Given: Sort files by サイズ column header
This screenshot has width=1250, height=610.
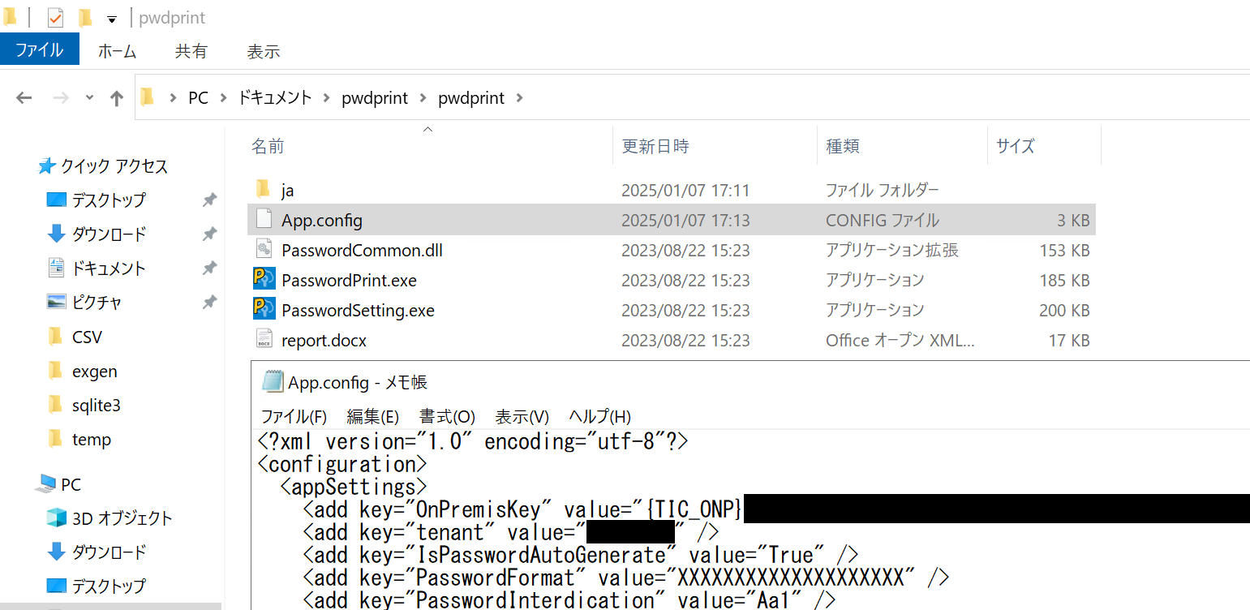Looking at the screenshot, I should (1016, 147).
